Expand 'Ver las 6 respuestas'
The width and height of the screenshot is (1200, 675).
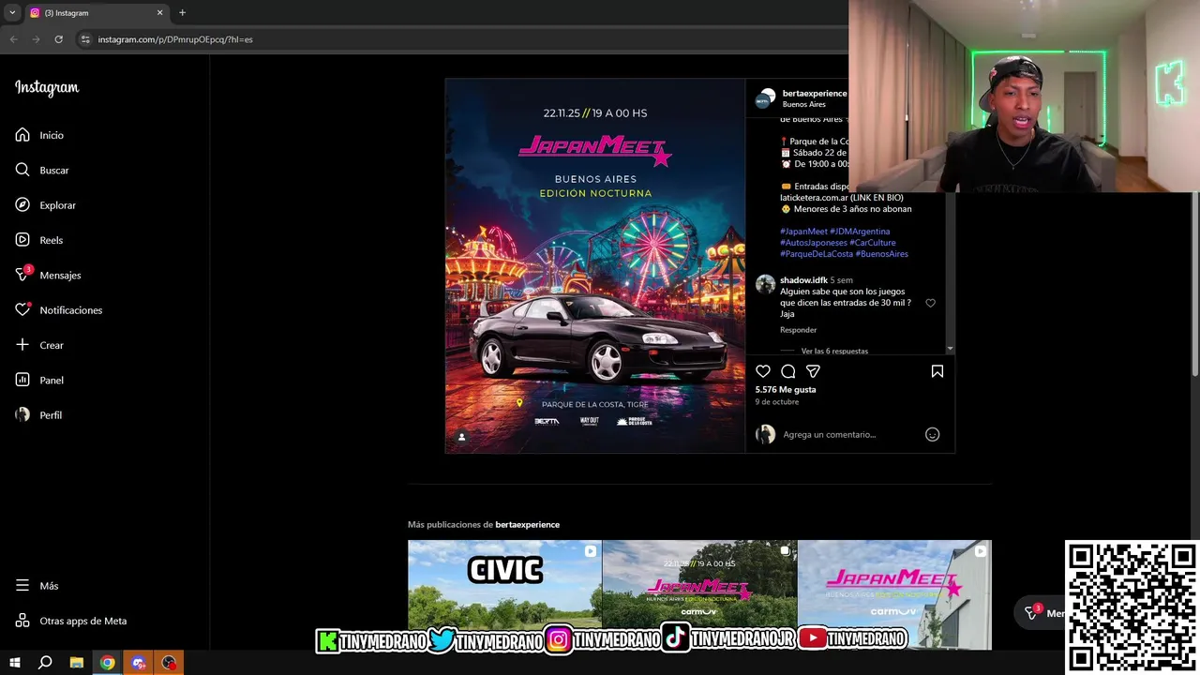pyautogui.click(x=834, y=351)
